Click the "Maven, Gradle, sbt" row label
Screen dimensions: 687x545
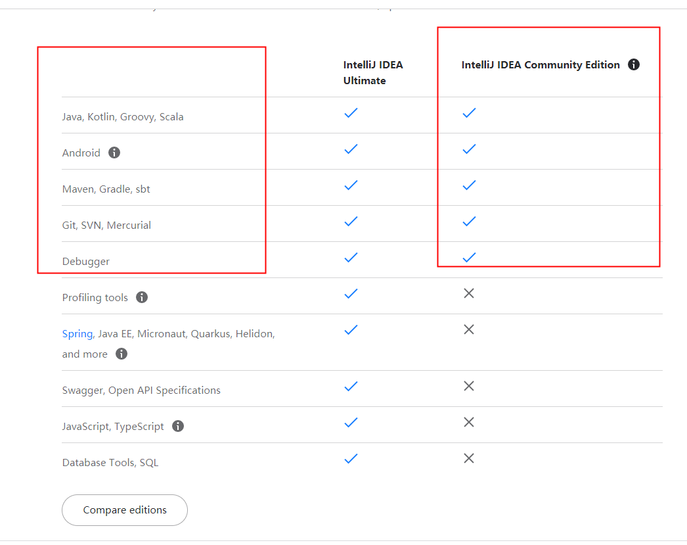click(106, 189)
